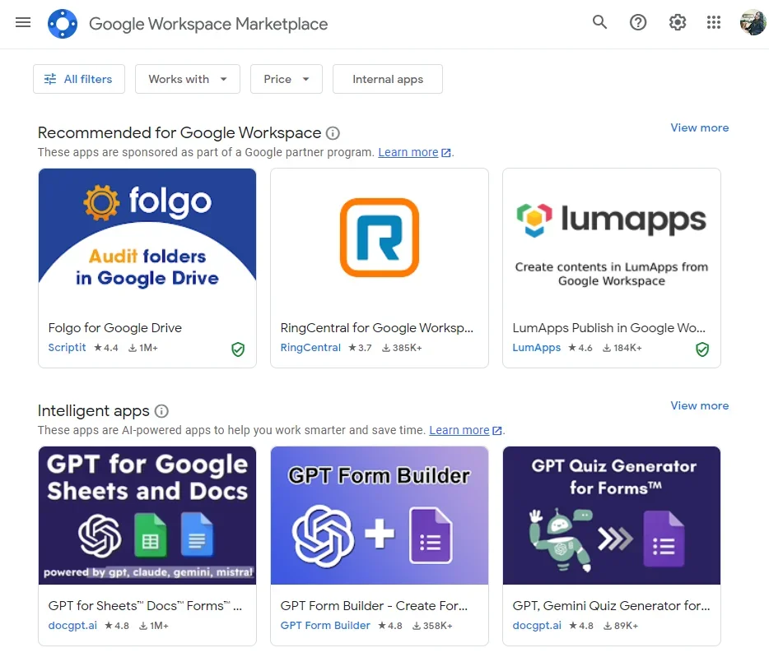Open the Help question mark icon

[637, 22]
